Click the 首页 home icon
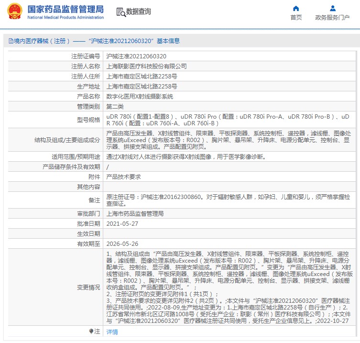360x343 pixels. point(296,9)
